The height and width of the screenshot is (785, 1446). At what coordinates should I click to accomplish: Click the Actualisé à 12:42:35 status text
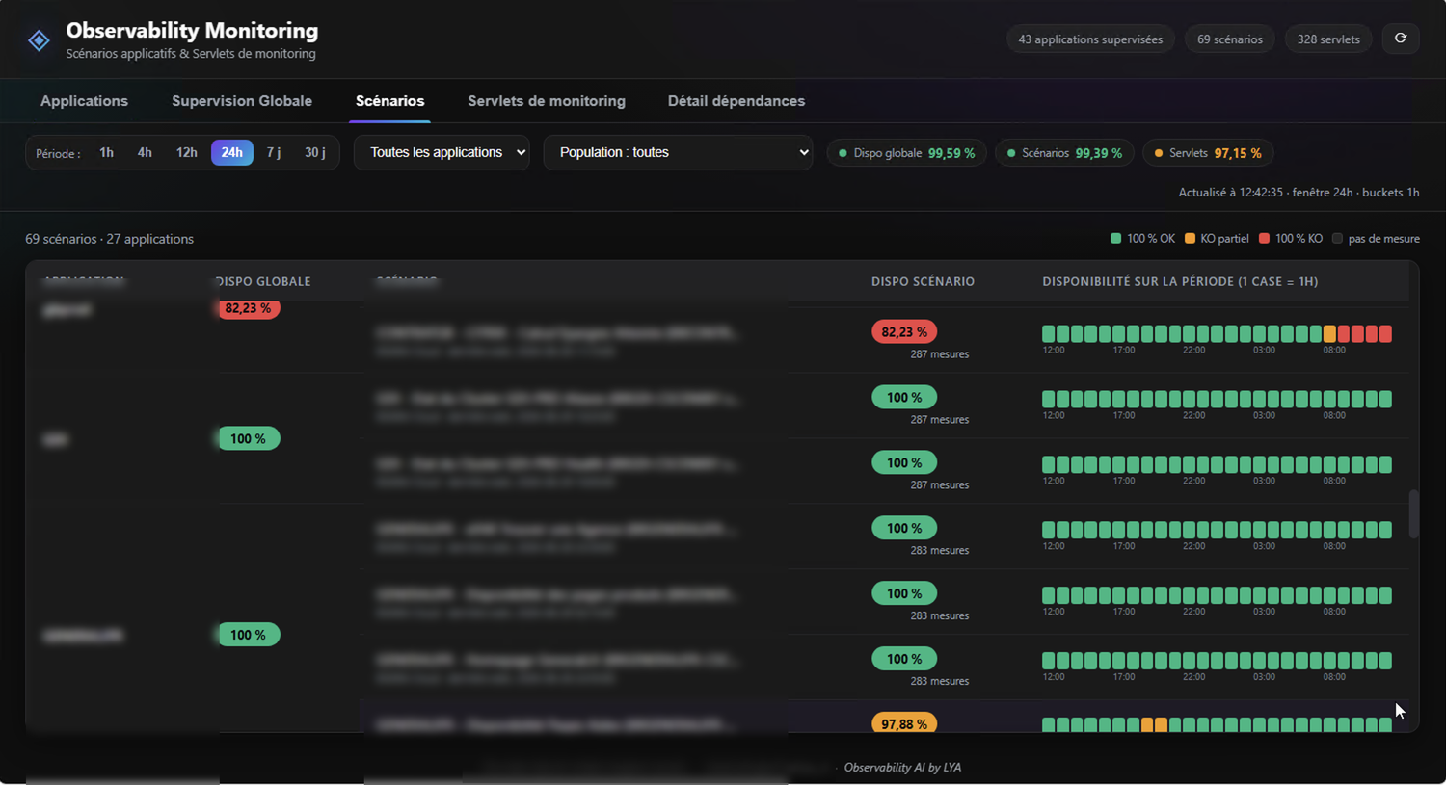(1299, 192)
